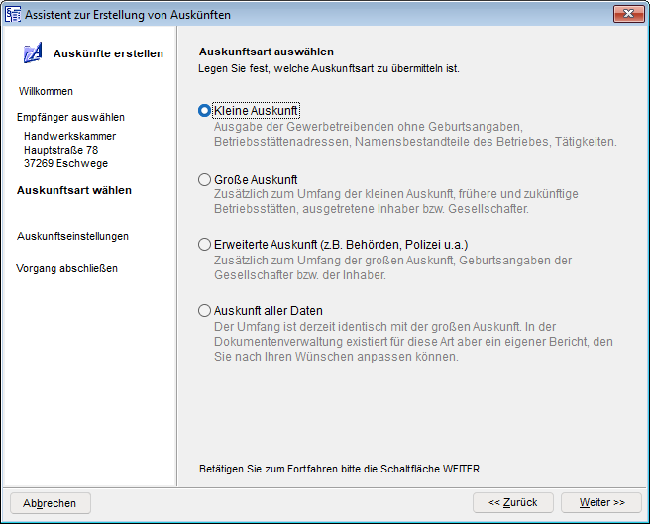
Task: Go to Empfänger auswählen step
Action: [x=70, y=117]
